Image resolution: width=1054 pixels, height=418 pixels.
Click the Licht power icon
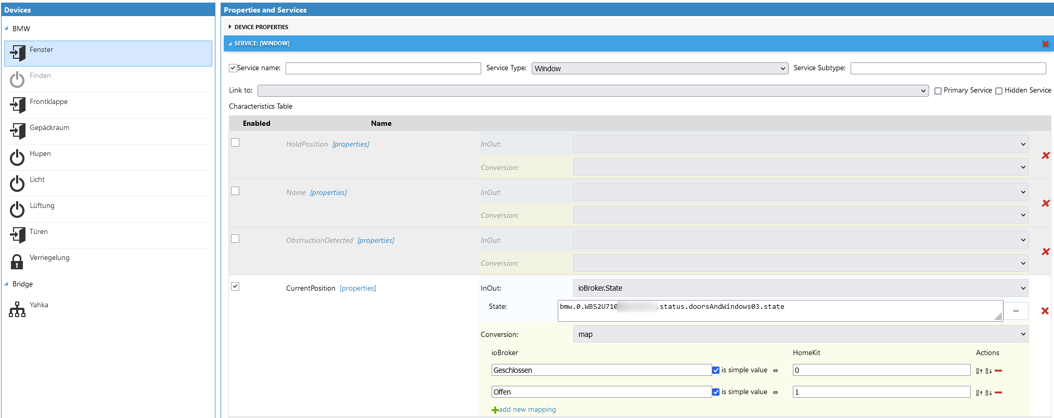click(x=17, y=183)
